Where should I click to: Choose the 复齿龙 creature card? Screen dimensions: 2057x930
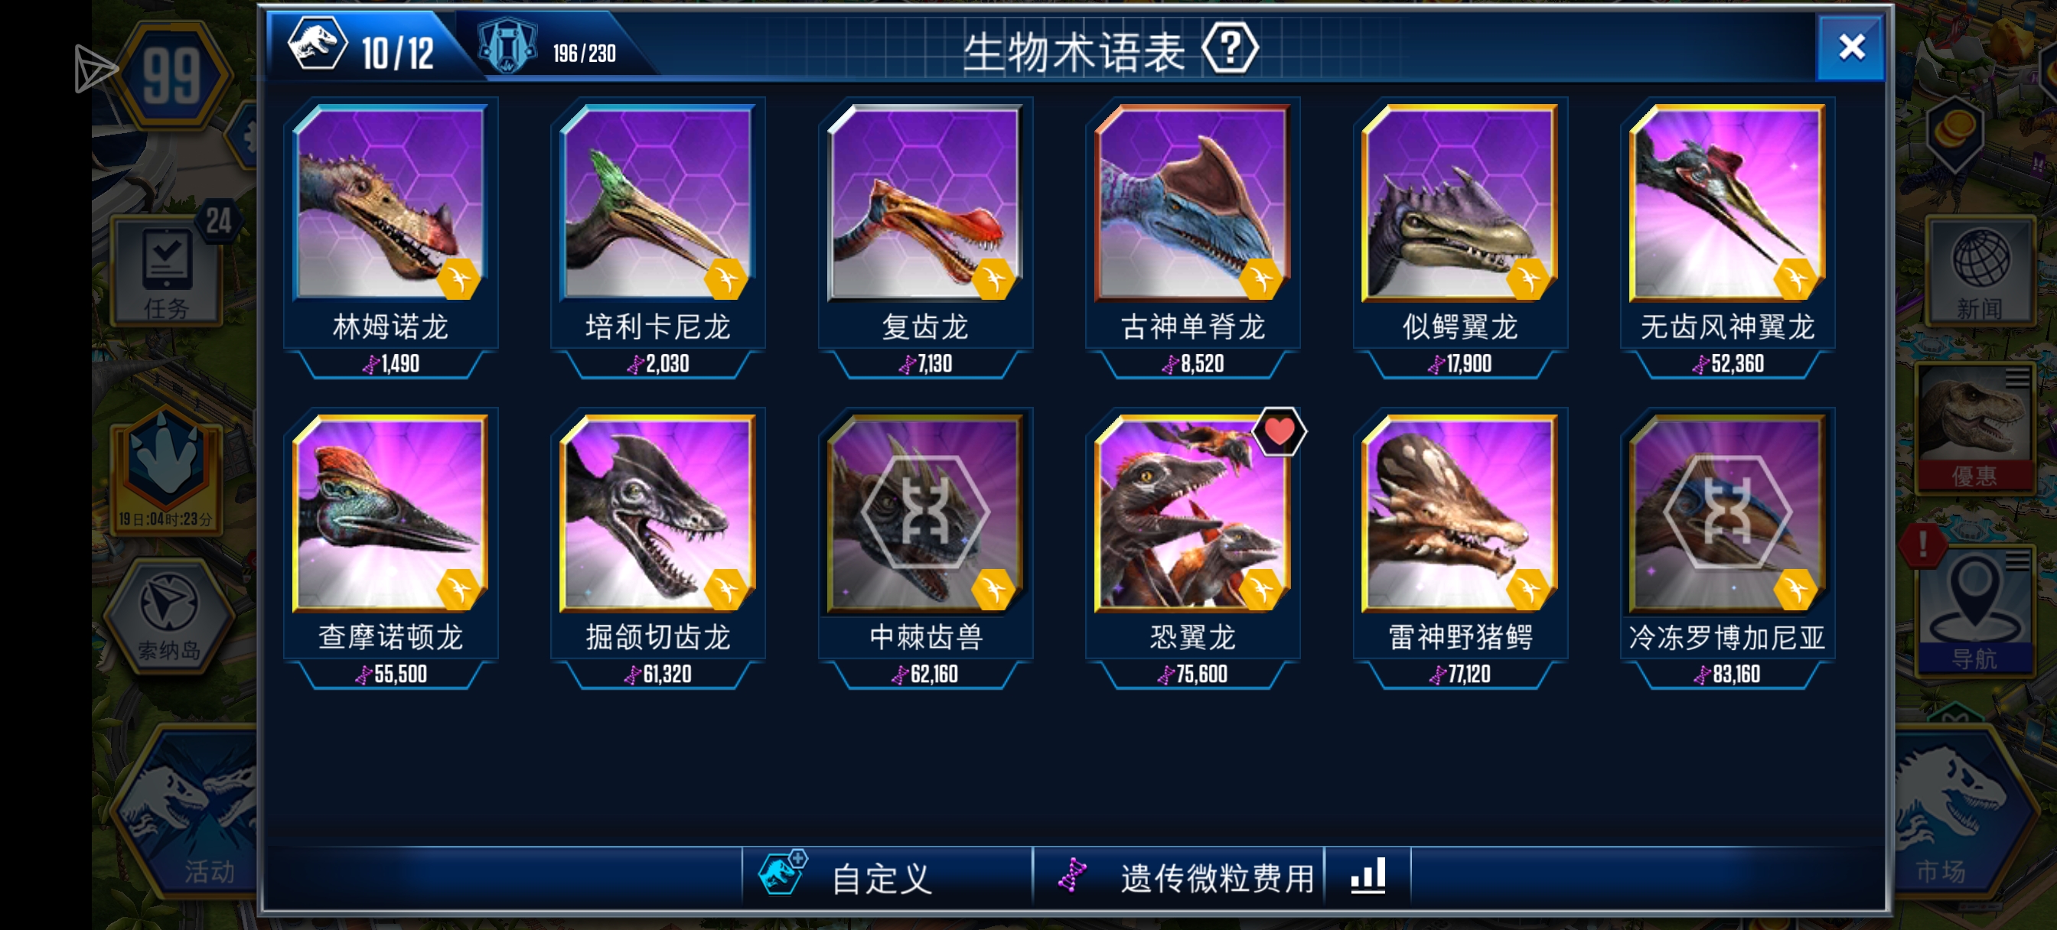[x=925, y=239]
